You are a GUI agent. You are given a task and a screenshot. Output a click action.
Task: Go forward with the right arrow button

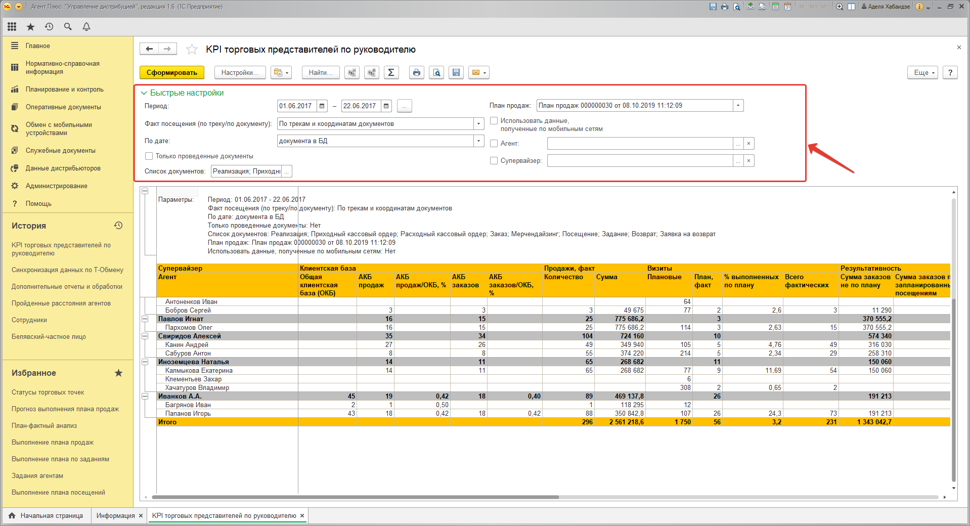coord(167,49)
